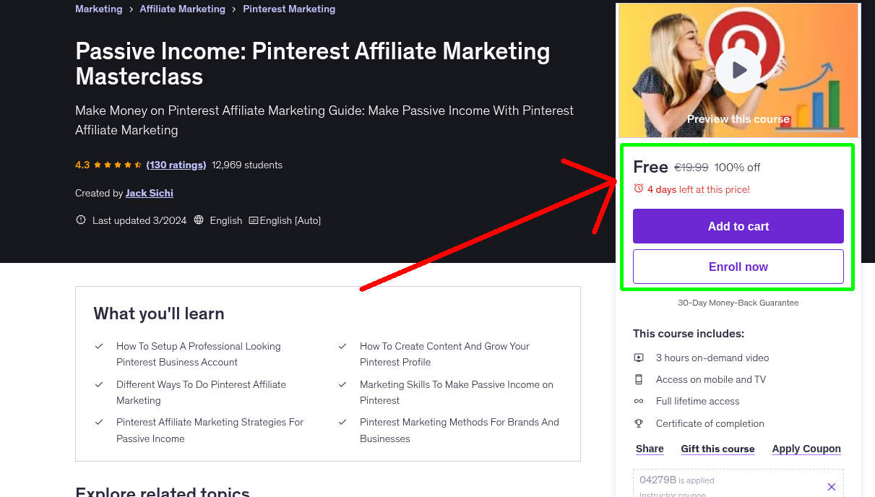Click the Full lifetime access text
Screen dimensions: 875x497
click(698, 401)
